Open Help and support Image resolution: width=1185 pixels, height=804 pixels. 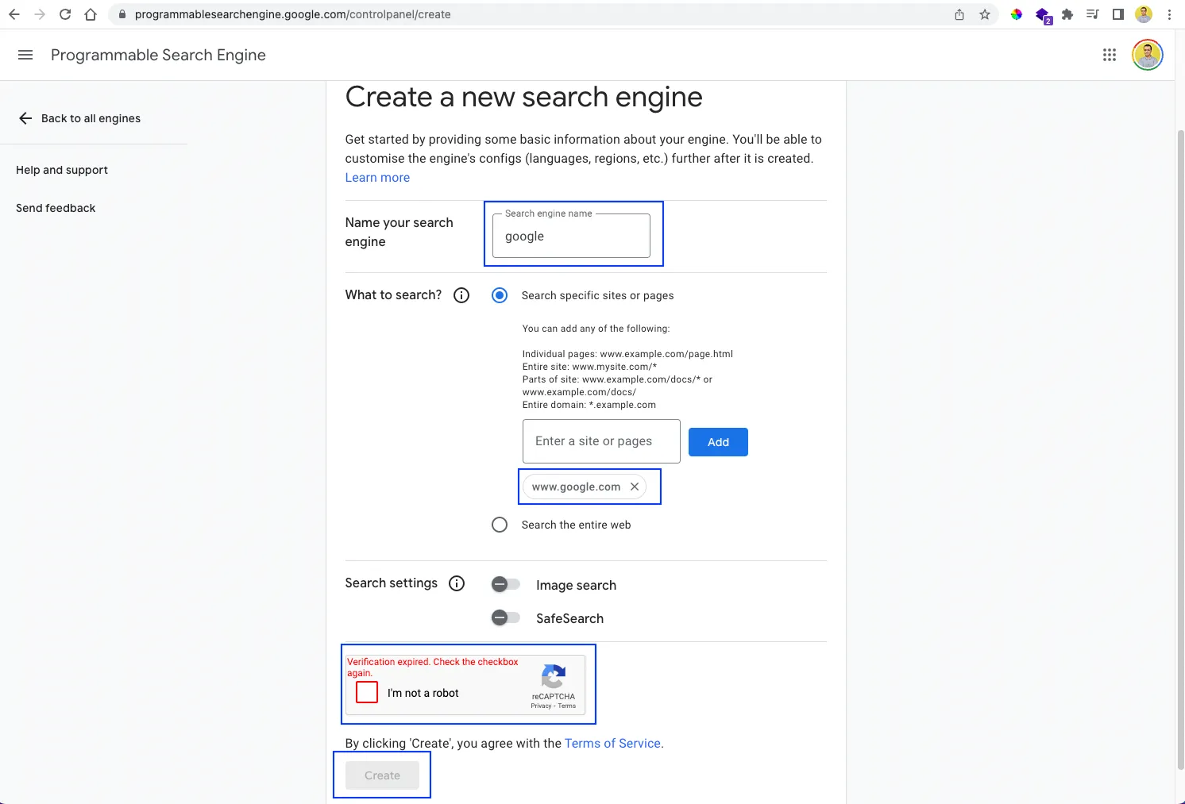click(x=62, y=170)
